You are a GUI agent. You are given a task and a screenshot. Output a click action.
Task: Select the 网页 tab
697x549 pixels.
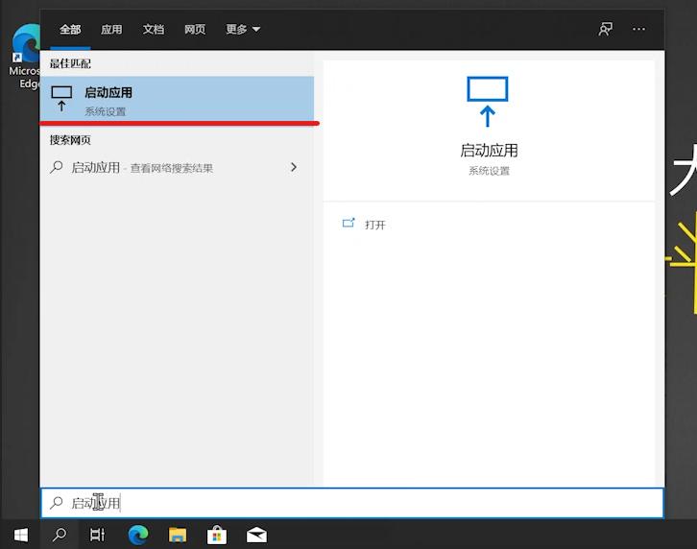click(195, 30)
